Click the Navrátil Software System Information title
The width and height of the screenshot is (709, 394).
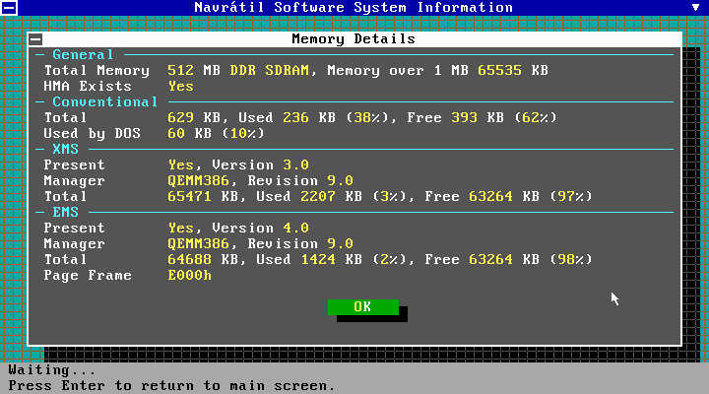(x=354, y=8)
